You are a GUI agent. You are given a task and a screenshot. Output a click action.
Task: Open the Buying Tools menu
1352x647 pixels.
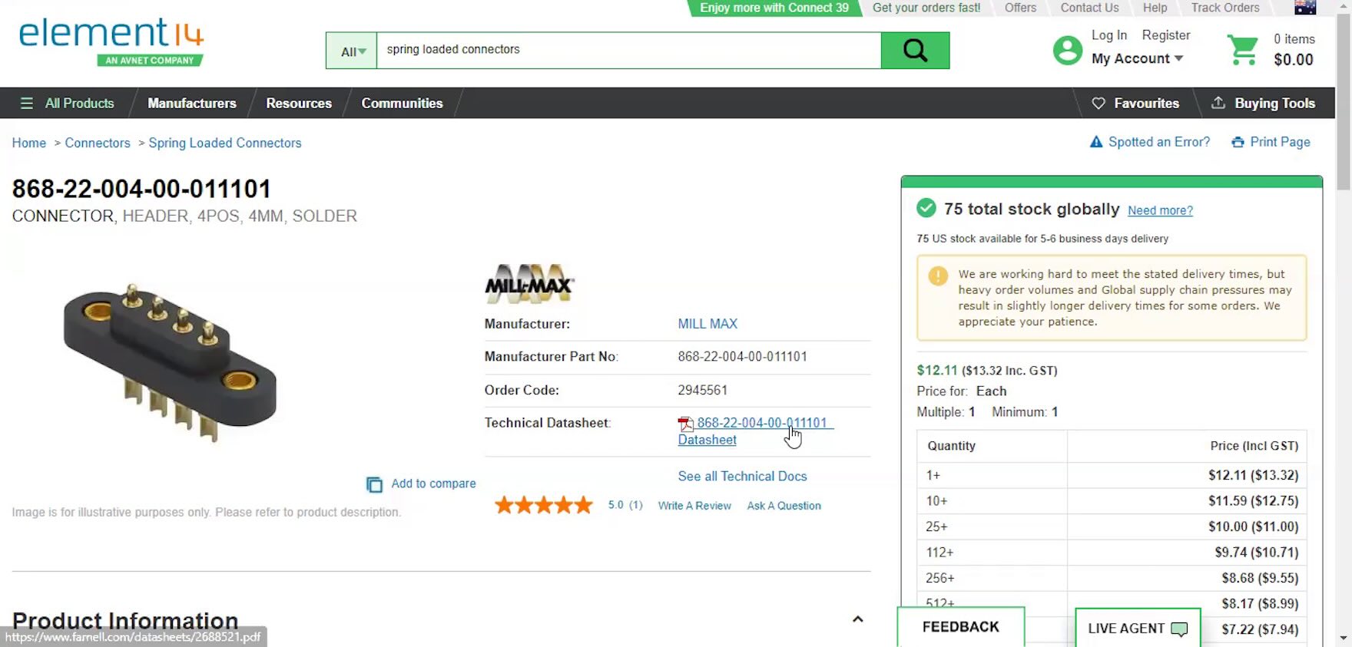pyautogui.click(x=1264, y=103)
